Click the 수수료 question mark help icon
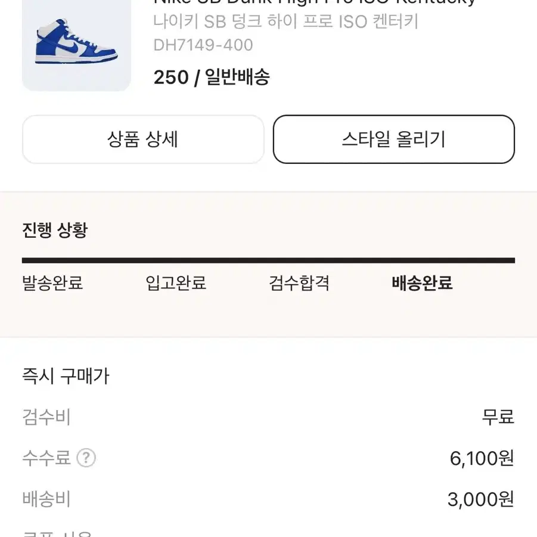Image resolution: width=537 pixels, height=537 pixels. click(x=86, y=458)
